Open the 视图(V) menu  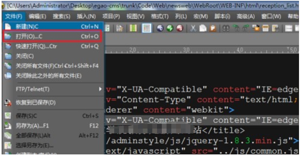pos(135,17)
